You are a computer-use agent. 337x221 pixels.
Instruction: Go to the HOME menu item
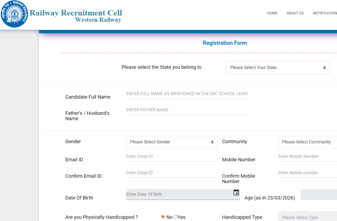pos(272,13)
